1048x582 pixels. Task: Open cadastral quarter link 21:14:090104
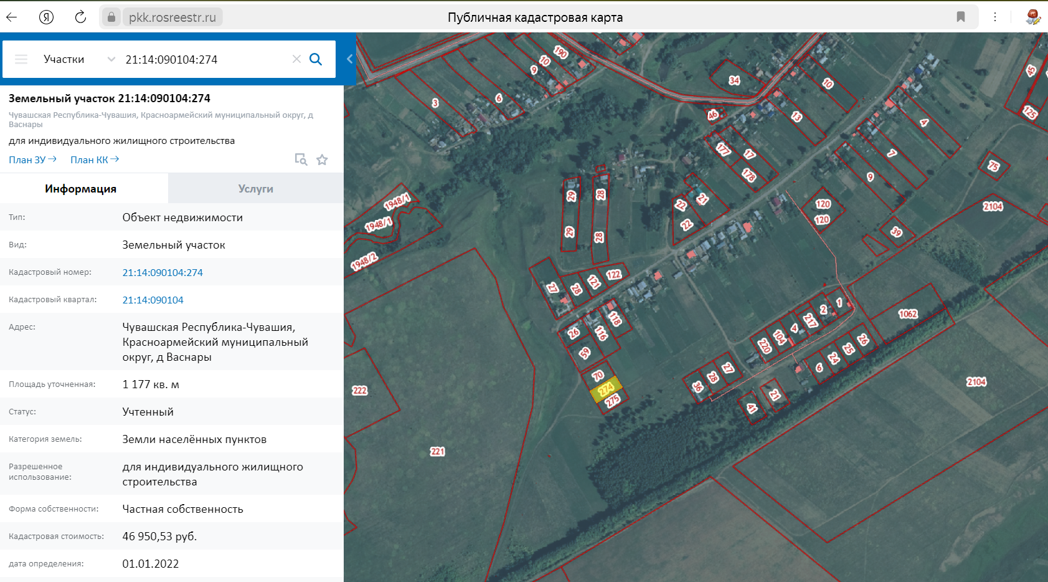[153, 300]
